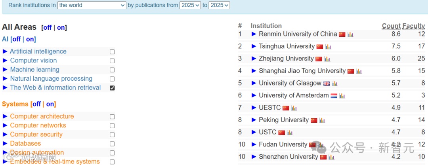
Task: Open chart icon next to Shenzhen University
Action: pyautogui.click(x=331, y=157)
